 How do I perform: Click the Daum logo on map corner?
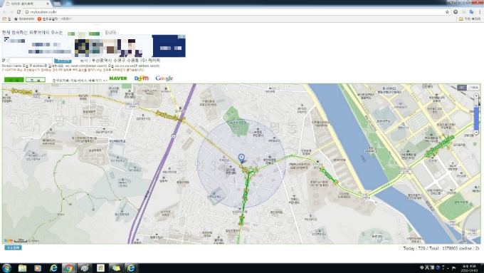click(9, 240)
